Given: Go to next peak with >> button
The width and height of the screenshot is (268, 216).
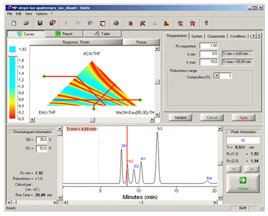Looking at the screenshot, I should click(252, 169).
